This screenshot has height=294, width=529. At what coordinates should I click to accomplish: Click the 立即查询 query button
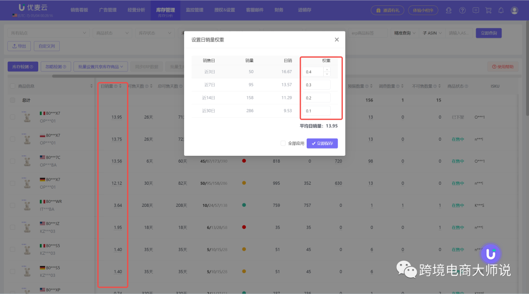click(x=489, y=32)
